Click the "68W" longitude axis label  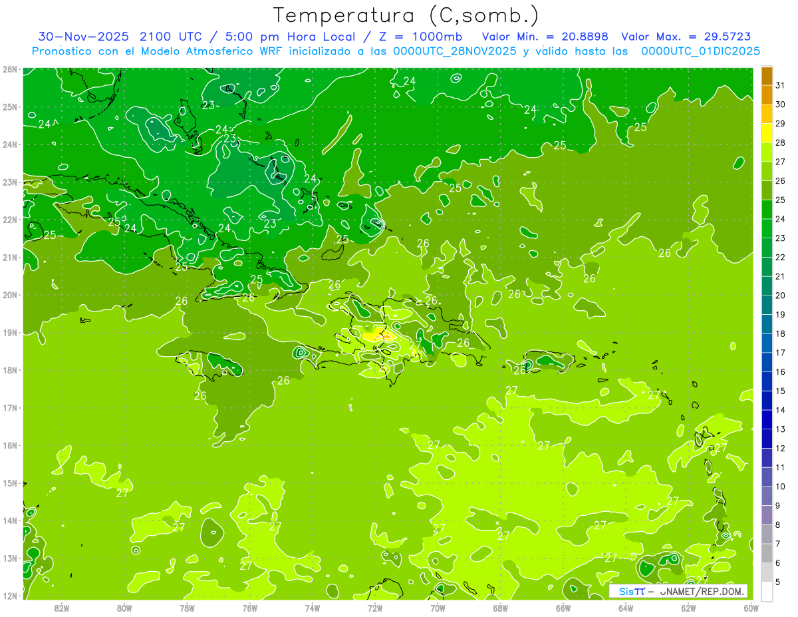tap(501, 607)
